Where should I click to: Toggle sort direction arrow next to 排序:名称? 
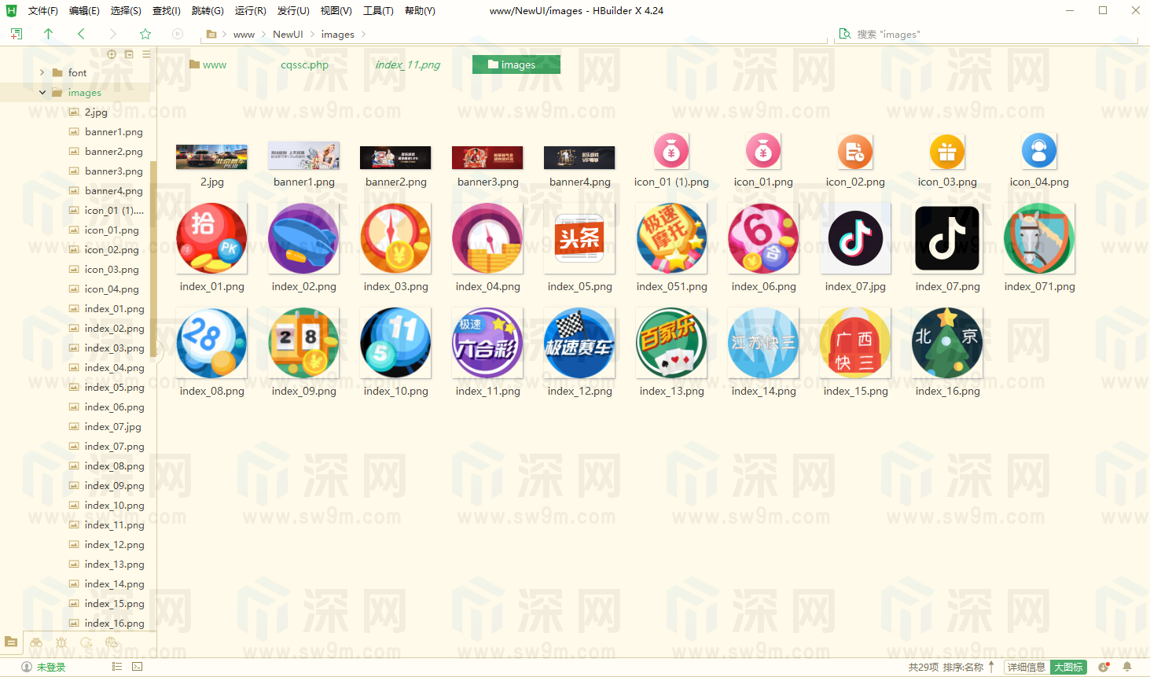(992, 667)
